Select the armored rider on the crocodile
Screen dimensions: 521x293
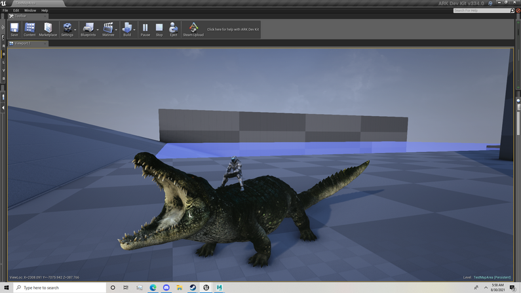234,174
